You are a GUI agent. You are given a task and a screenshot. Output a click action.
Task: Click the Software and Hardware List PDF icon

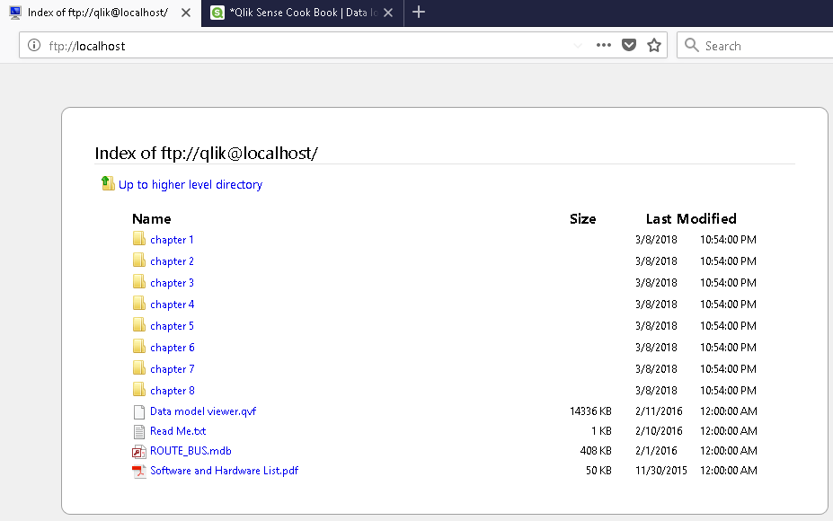click(138, 471)
